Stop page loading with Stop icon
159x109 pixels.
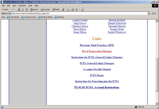click(x=19, y=9)
